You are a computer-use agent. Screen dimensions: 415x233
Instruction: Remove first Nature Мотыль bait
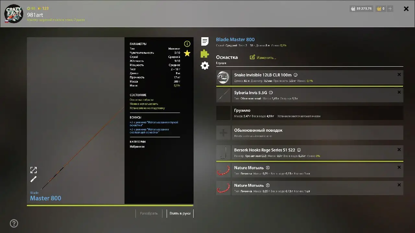coord(399,167)
